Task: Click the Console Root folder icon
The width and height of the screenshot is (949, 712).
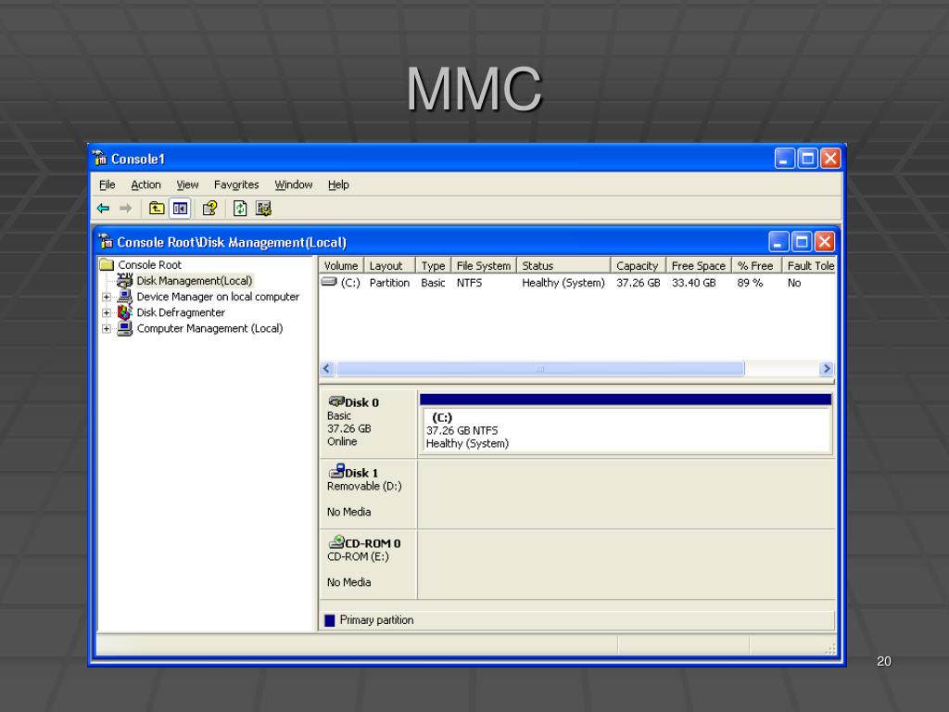Action: pyautogui.click(x=108, y=264)
